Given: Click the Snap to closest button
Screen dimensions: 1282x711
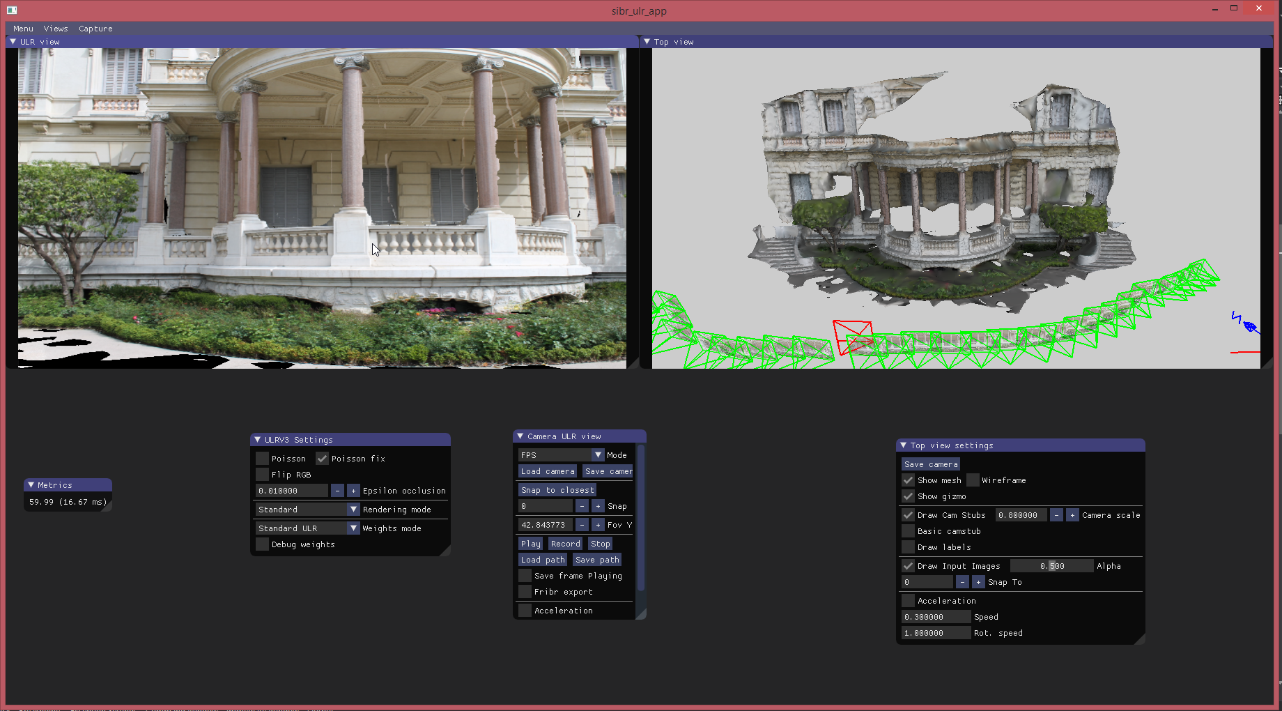Looking at the screenshot, I should pos(557,490).
